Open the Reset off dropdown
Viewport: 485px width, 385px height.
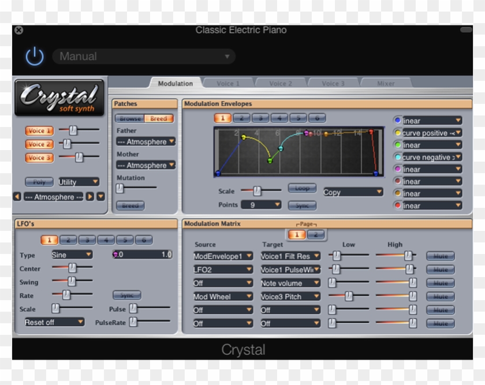(x=54, y=322)
